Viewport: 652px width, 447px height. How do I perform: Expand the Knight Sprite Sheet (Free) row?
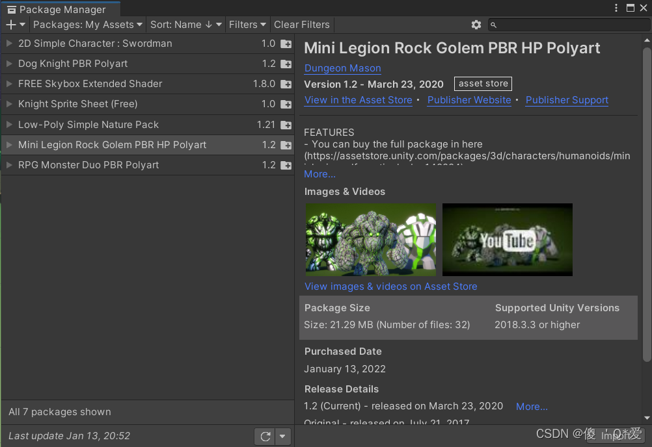tap(9, 104)
